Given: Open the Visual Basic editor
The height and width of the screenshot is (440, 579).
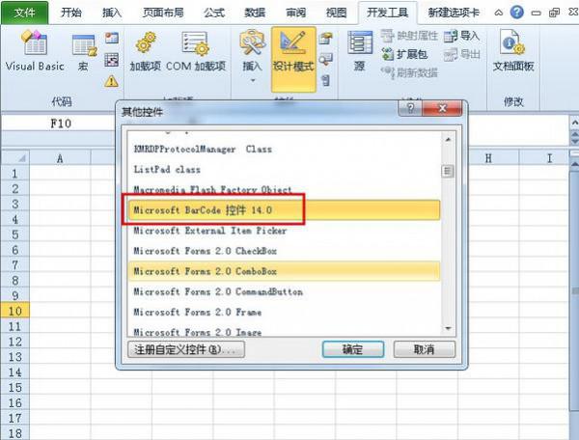Looking at the screenshot, I should (x=34, y=53).
